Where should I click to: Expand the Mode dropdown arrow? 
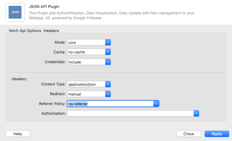(x=108, y=42)
